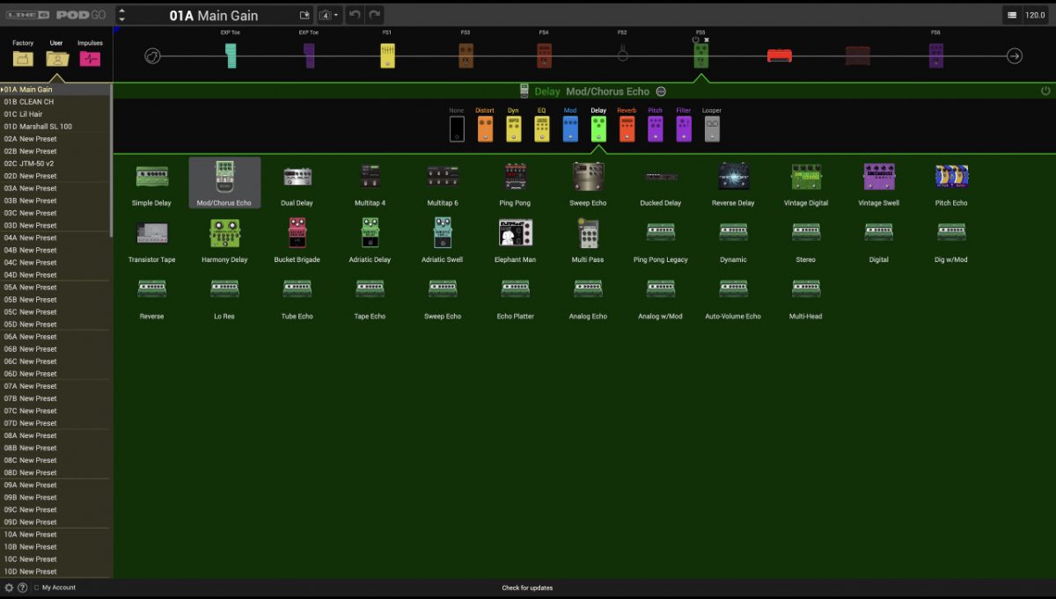Open the help question mark
The width and height of the screenshot is (1056, 599).
pos(22,588)
